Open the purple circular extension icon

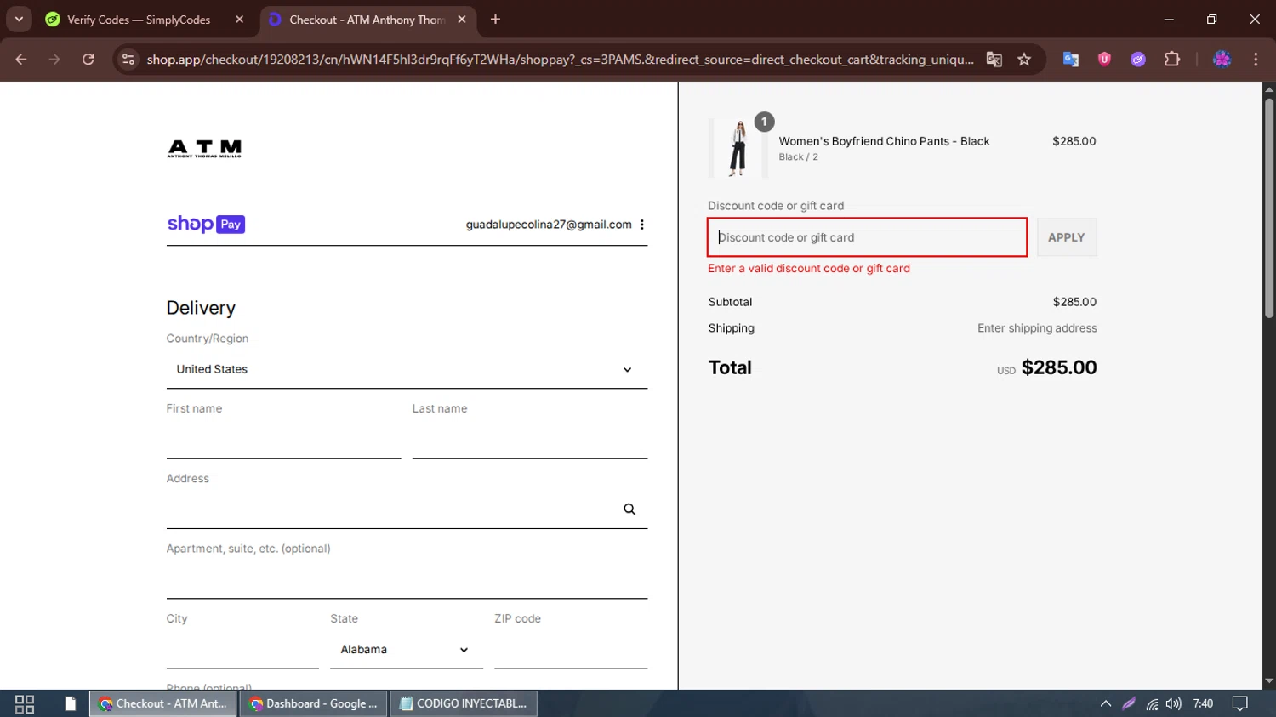1138,59
